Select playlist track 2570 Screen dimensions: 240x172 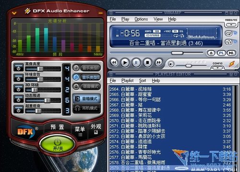170,120
